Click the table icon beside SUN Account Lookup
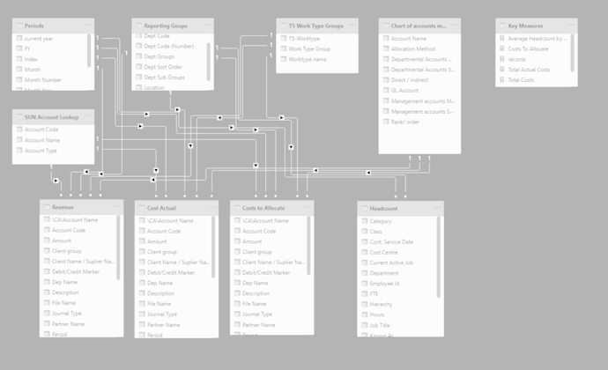This screenshot has width=608, height=370. click(x=19, y=117)
